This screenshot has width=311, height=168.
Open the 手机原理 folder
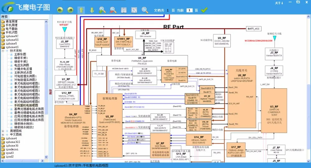point(11,25)
